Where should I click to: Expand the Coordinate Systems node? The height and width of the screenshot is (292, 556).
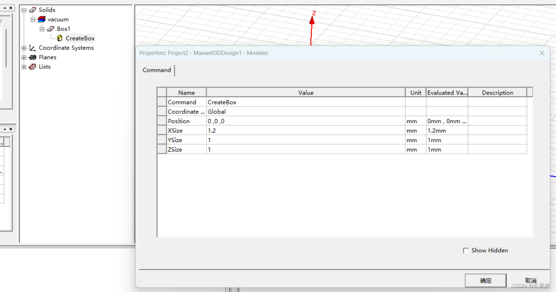point(24,48)
